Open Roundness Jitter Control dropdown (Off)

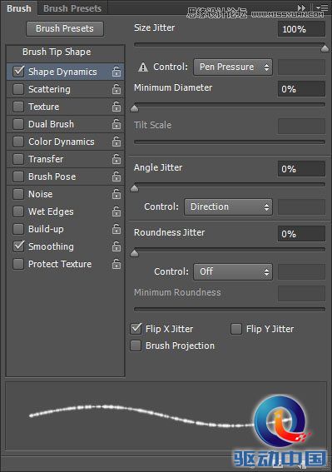(233, 272)
